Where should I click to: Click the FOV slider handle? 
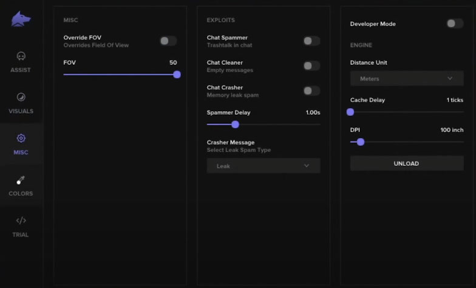177,74
